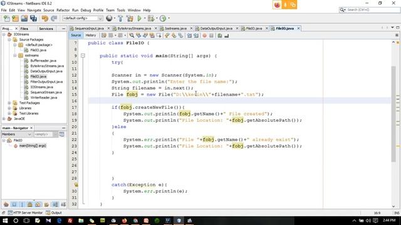Collapse the IOStreams project node
This screenshot has width=401, height=225.
pyautogui.click(x=4, y=34)
